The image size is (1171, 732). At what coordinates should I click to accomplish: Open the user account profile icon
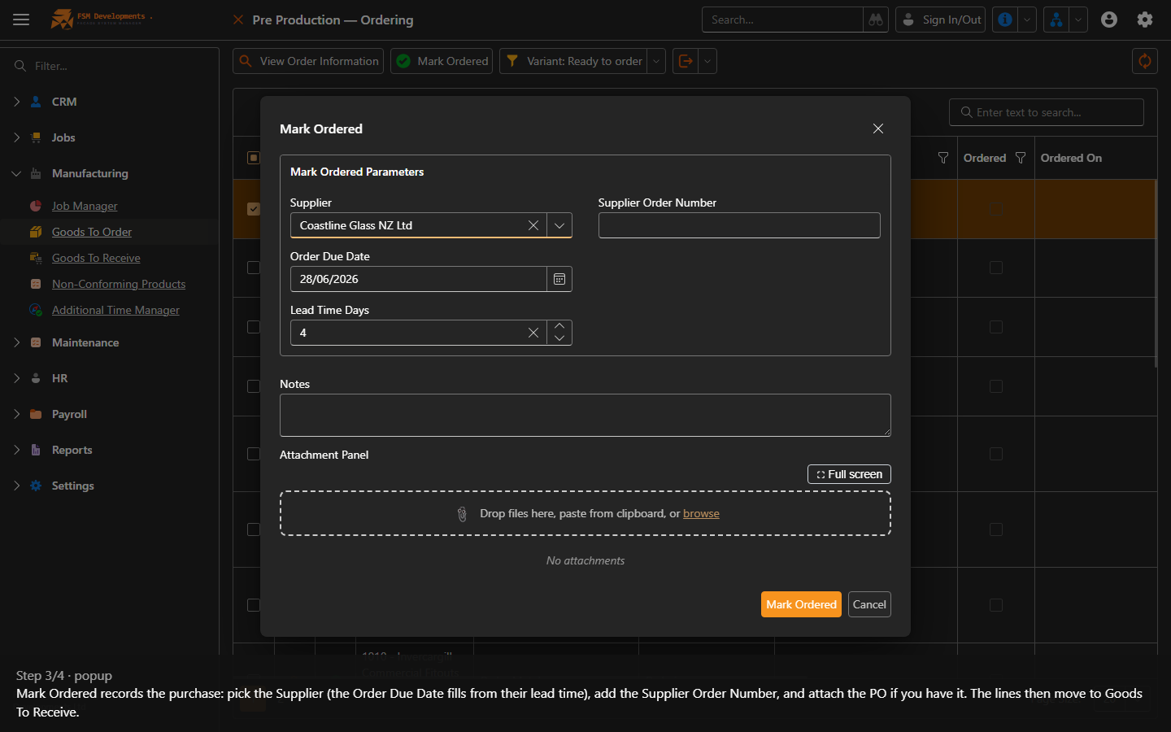coord(1109,20)
